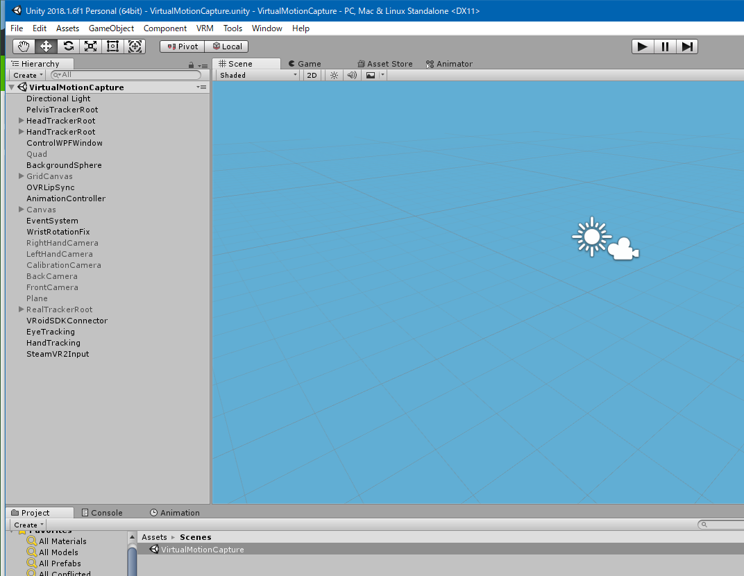This screenshot has width=744, height=576.
Task: Collapse the VirtualMotionCapture scene root
Action: pyautogui.click(x=12, y=87)
